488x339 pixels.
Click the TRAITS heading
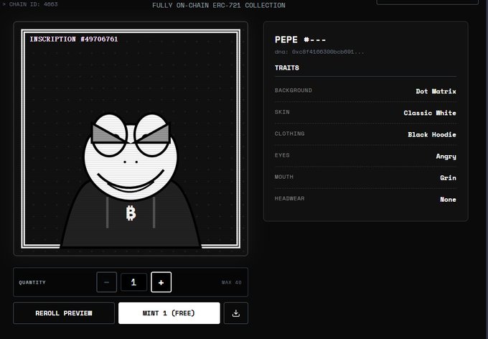point(287,68)
